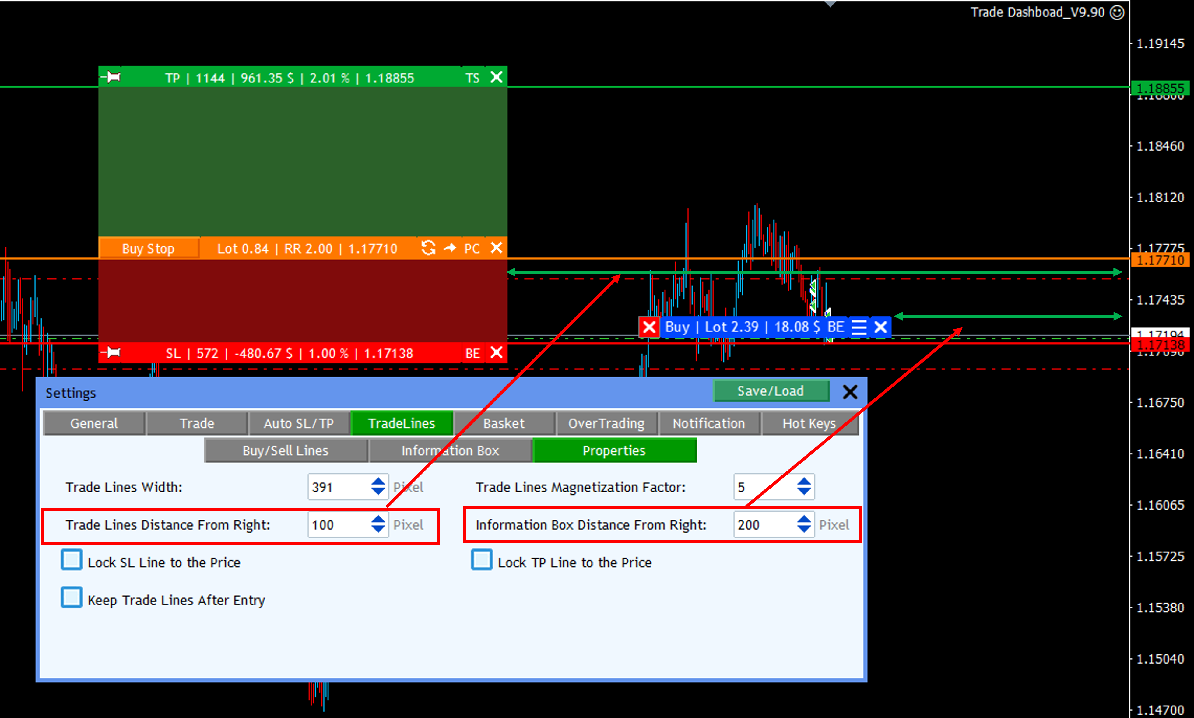Click the Save/Load button
The image size is (1194, 718).
[x=771, y=391]
